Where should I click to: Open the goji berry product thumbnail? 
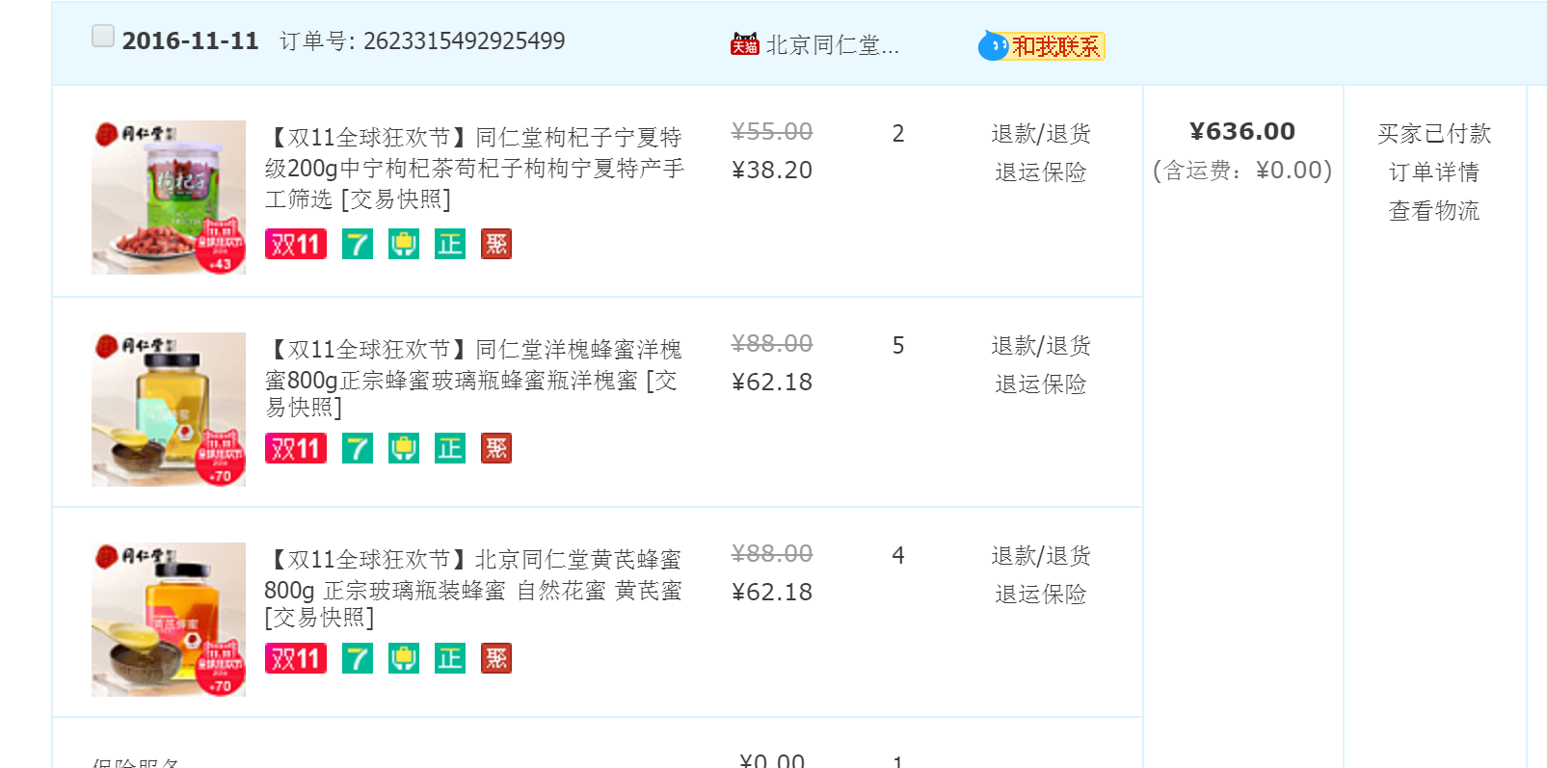[169, 198]
